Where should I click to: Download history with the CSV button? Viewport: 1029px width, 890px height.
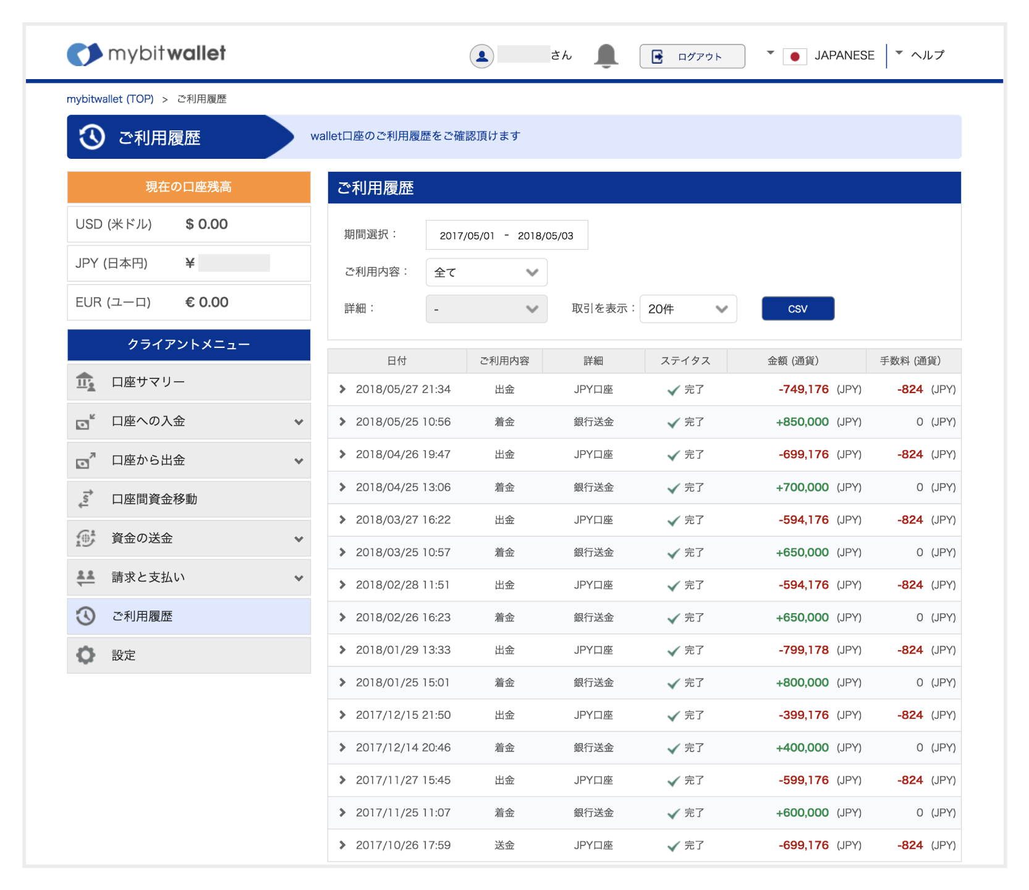tap(797, 309)
